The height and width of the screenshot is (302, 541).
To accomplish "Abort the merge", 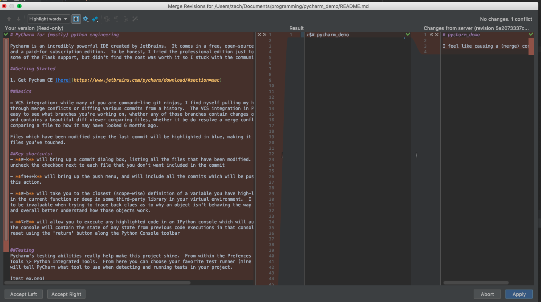I will pos(487,294).
